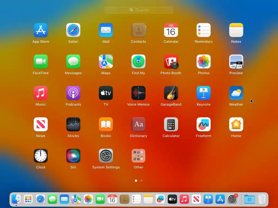Open System Settings with badge in Dock
This screenshot has height=208, width=278.
[x=232, y=199]
